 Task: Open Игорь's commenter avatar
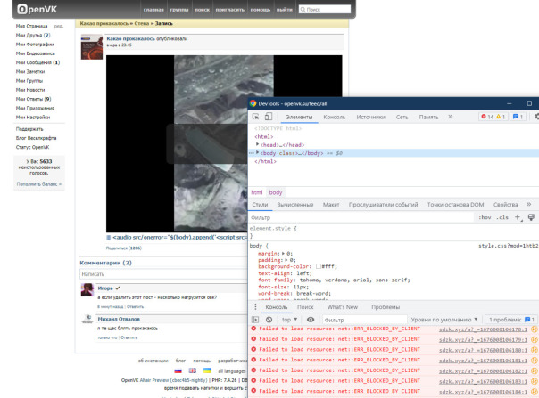[x=87, y=290]
